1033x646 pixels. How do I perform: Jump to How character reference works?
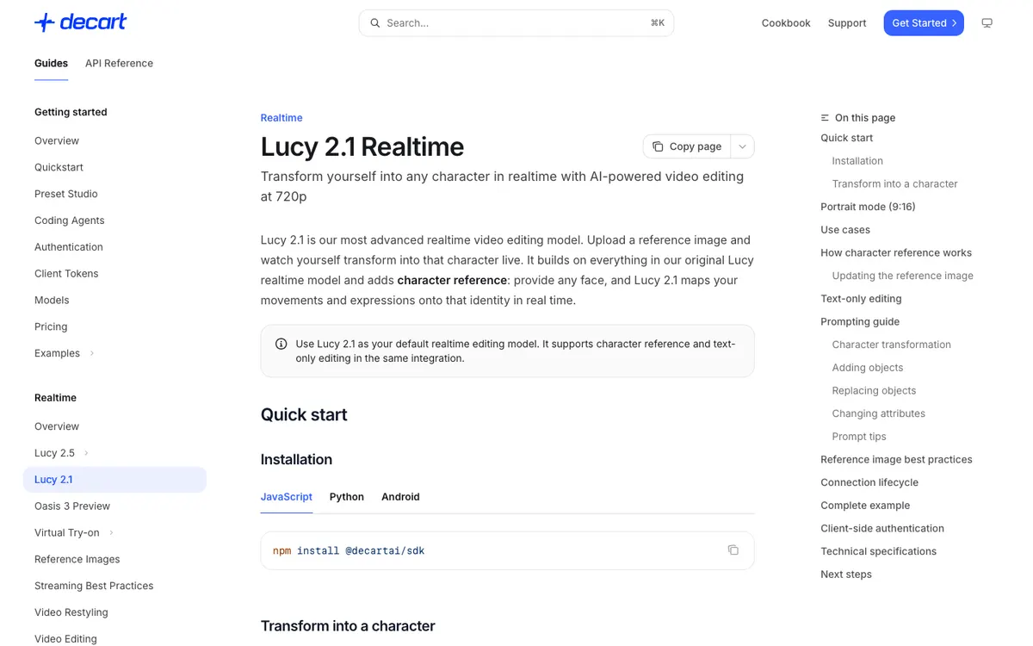coord(896,253)
